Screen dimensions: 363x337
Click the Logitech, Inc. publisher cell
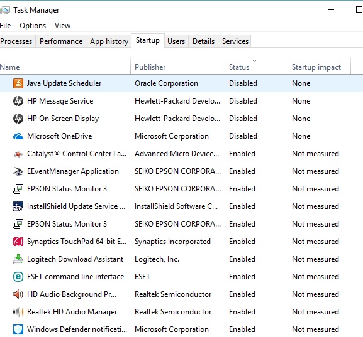click(x=157, y=259)
